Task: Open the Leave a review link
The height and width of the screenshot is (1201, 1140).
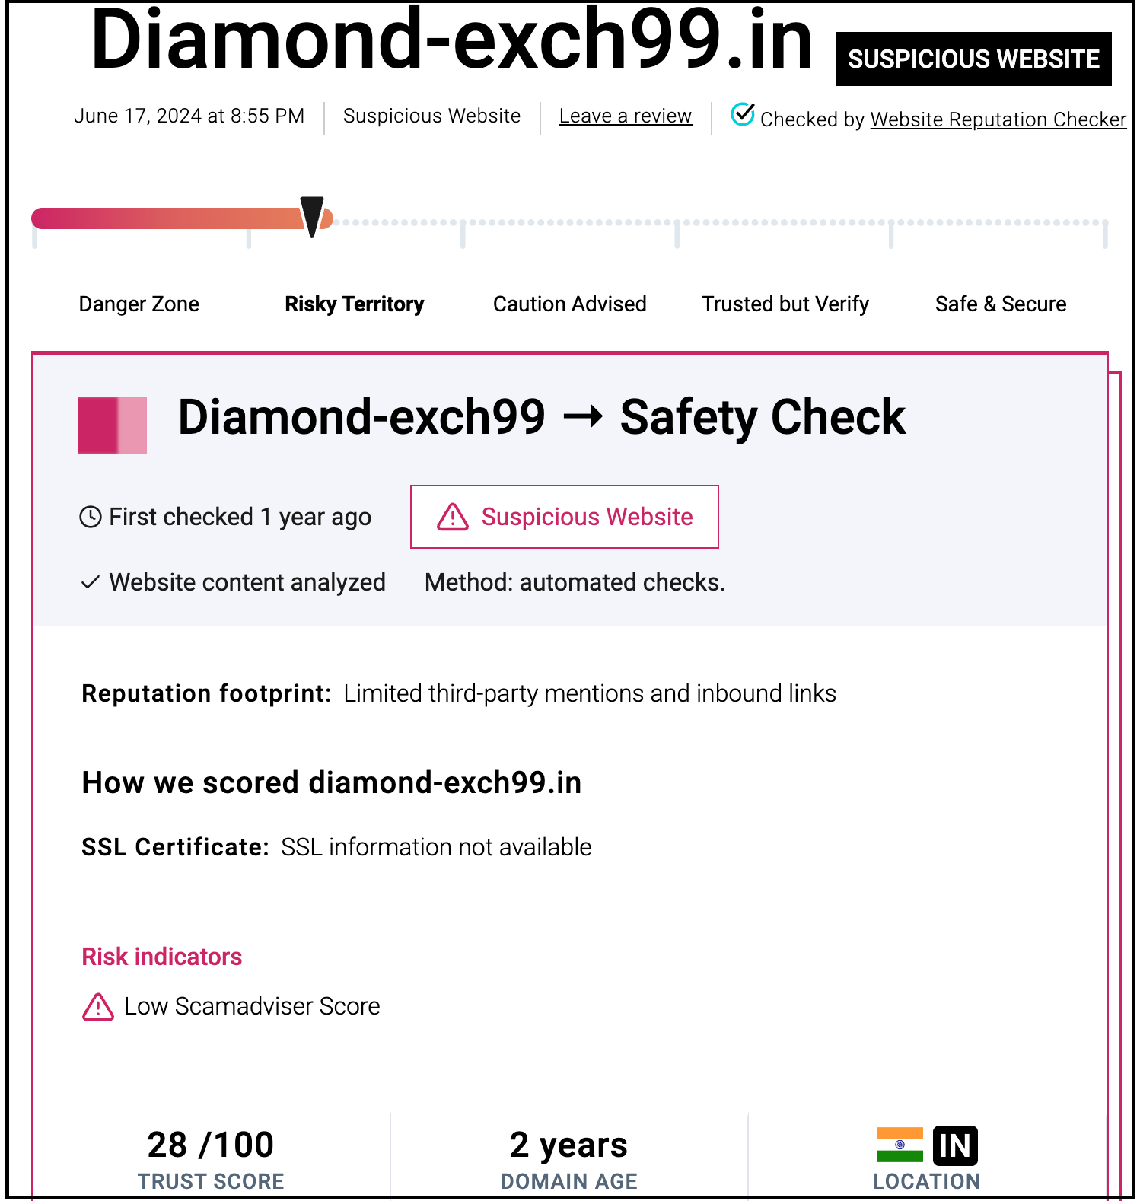Action: (x=625, y=116)
